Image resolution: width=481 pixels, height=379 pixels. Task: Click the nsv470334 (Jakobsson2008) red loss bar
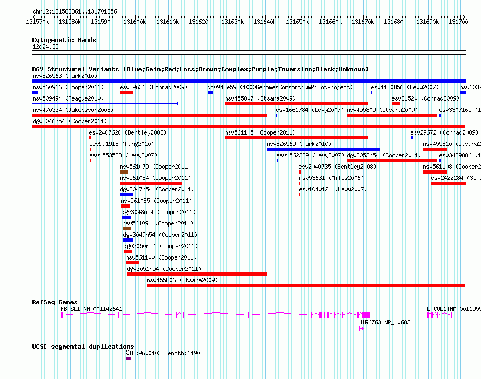click(x=149, y=115)
